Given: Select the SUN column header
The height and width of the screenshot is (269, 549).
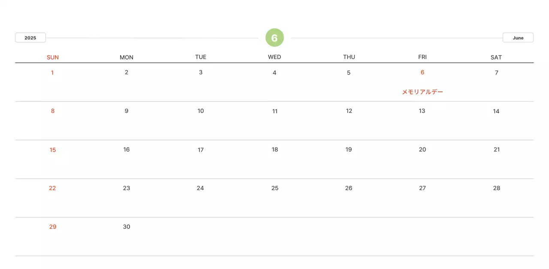Looking at the screenshot, I should [53, 57].
